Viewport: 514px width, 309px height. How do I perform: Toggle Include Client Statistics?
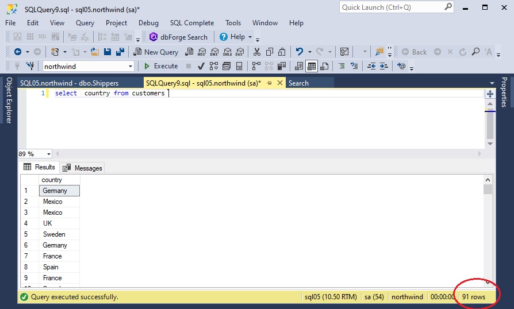click(x=282, y=67)
